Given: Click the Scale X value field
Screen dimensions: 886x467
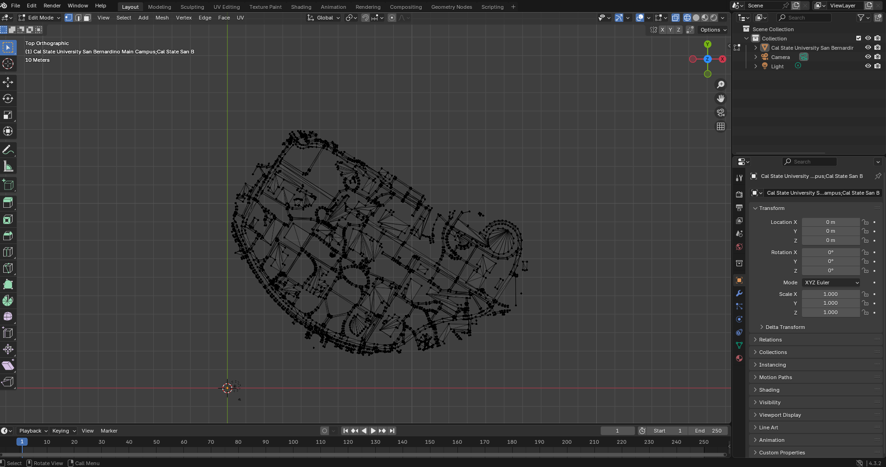Looking at the screenshot, I should [x=830, y=294].
